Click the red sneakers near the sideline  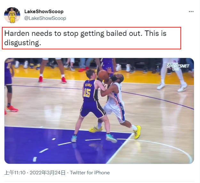coord(52,80)
